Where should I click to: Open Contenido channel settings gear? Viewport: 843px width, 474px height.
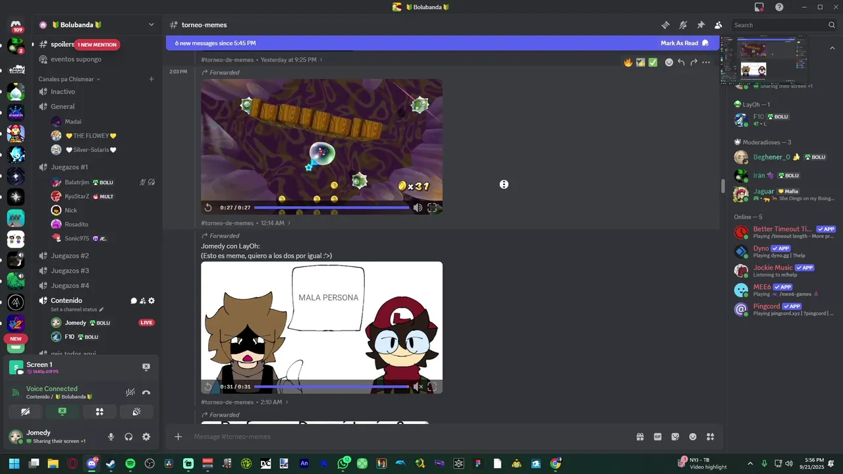click(151, 301)
